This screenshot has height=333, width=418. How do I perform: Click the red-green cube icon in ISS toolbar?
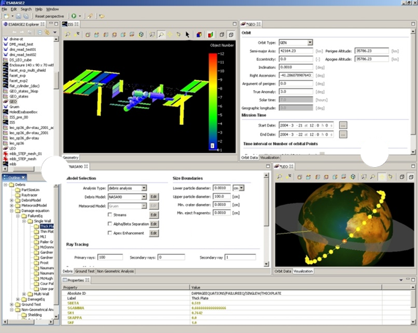click(x=211, y=35)
